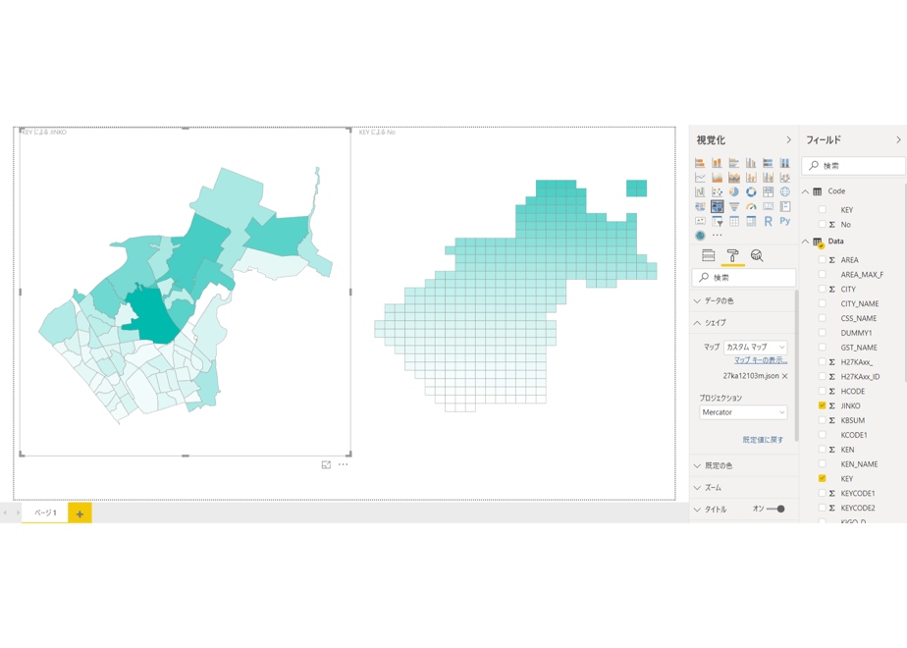Select the donut chart visual
The width and height of the screenshot is (907, 648).
751,192
